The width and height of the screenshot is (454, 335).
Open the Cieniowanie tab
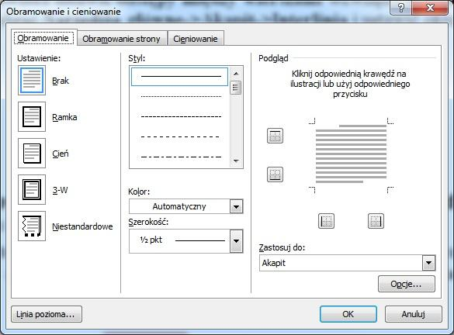tap(196, 39)
